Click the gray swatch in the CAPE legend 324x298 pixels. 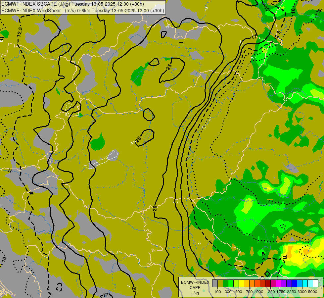pos(215,283)
